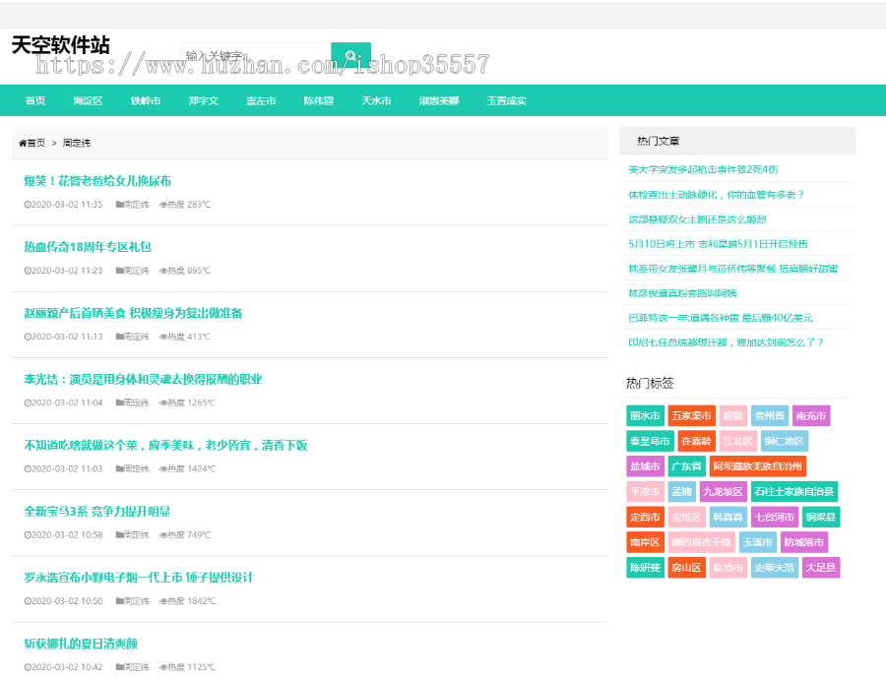The image size is (886, 680).
Task: Open article 爆笑！花臂老爸给女儿换尿布
Action: point(97,181)
